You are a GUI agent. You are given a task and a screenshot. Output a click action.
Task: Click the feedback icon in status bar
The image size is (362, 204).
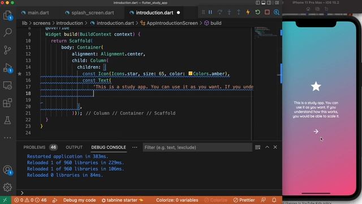click(263, 200)
